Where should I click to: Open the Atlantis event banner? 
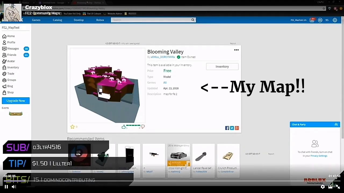tap(16, 114)
